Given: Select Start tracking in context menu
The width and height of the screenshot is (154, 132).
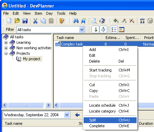Looking at the screenshot, I should [110, 70].
